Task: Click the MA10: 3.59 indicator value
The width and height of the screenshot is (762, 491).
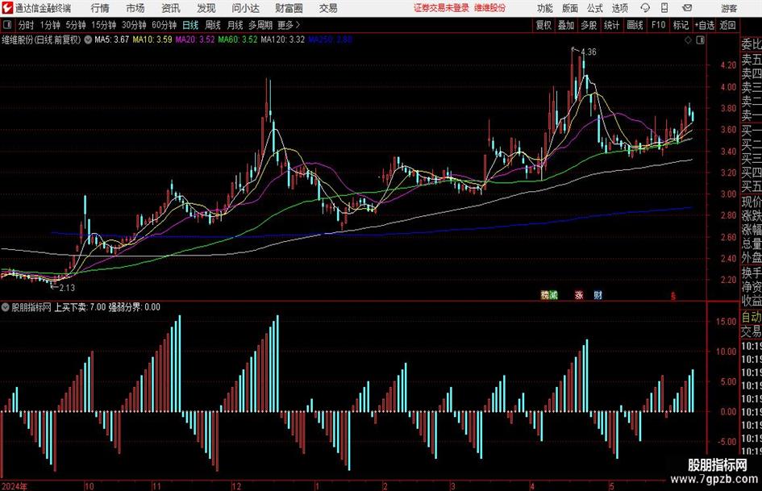Action: 152,40
